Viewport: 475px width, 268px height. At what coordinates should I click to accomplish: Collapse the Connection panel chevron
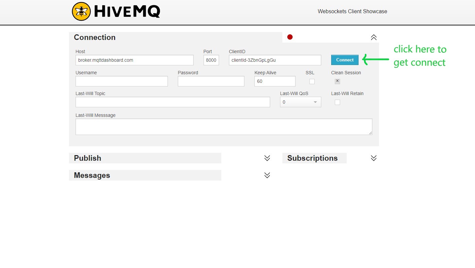pos(374,37)
